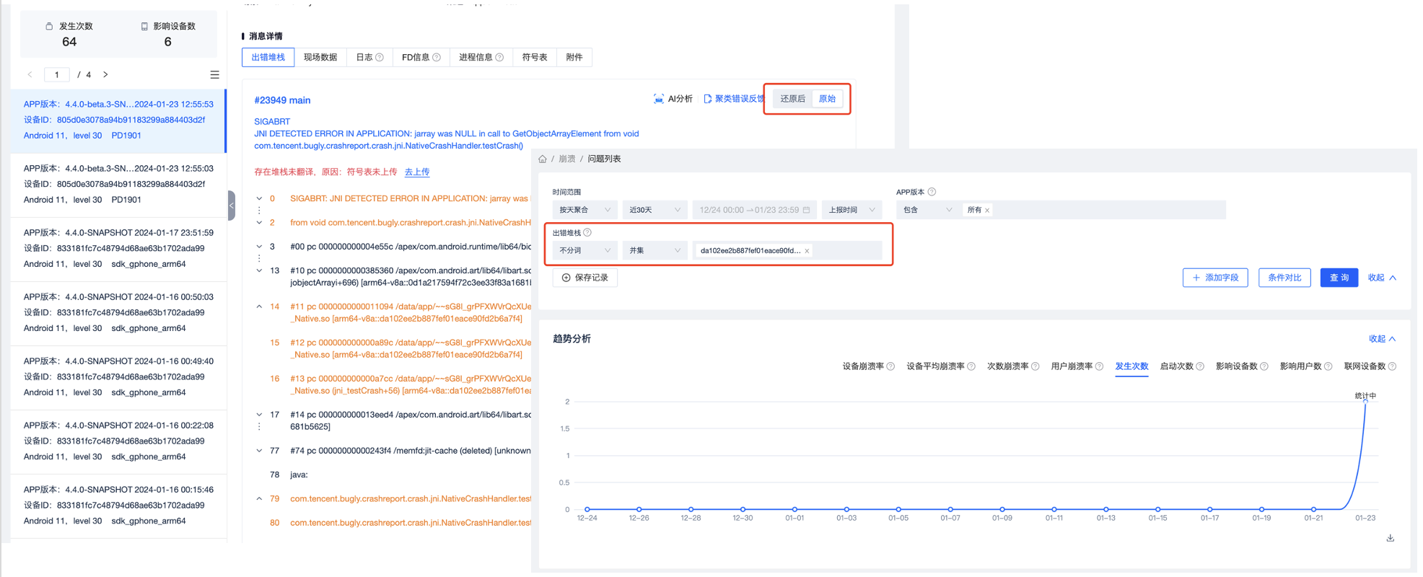Click the 条件对比 button

1284,278
